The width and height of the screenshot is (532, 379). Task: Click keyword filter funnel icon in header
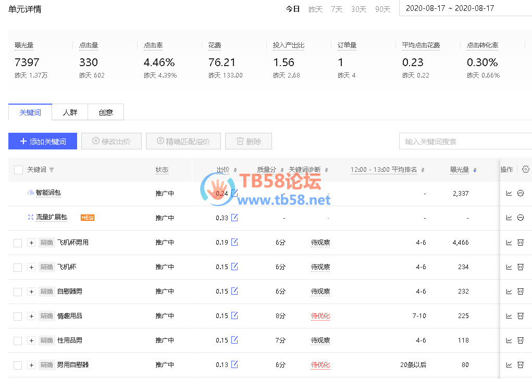(x=52, y=170)
